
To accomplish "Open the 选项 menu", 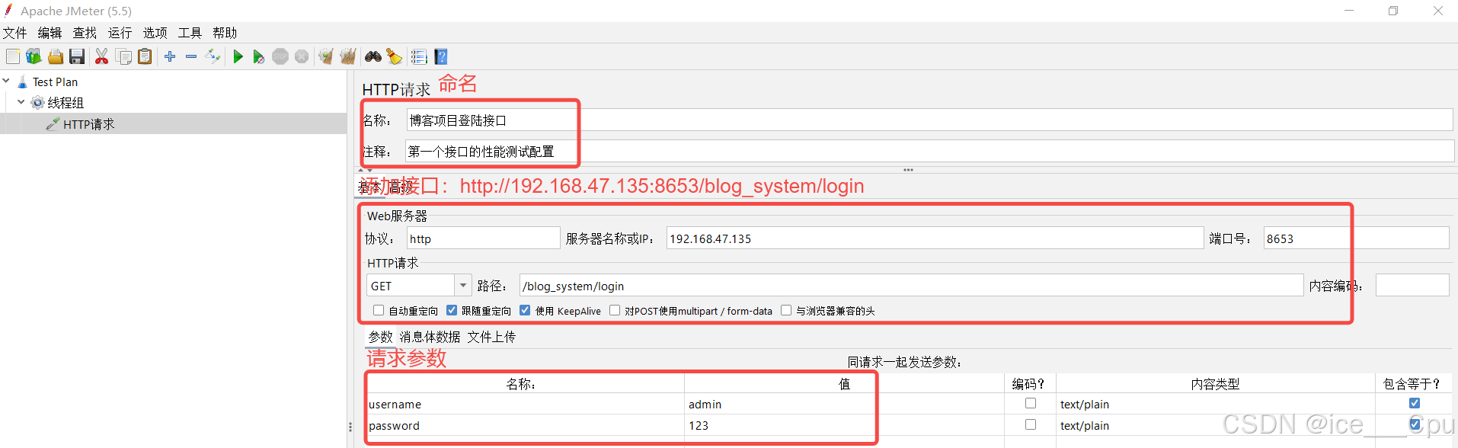I will 155,33.
